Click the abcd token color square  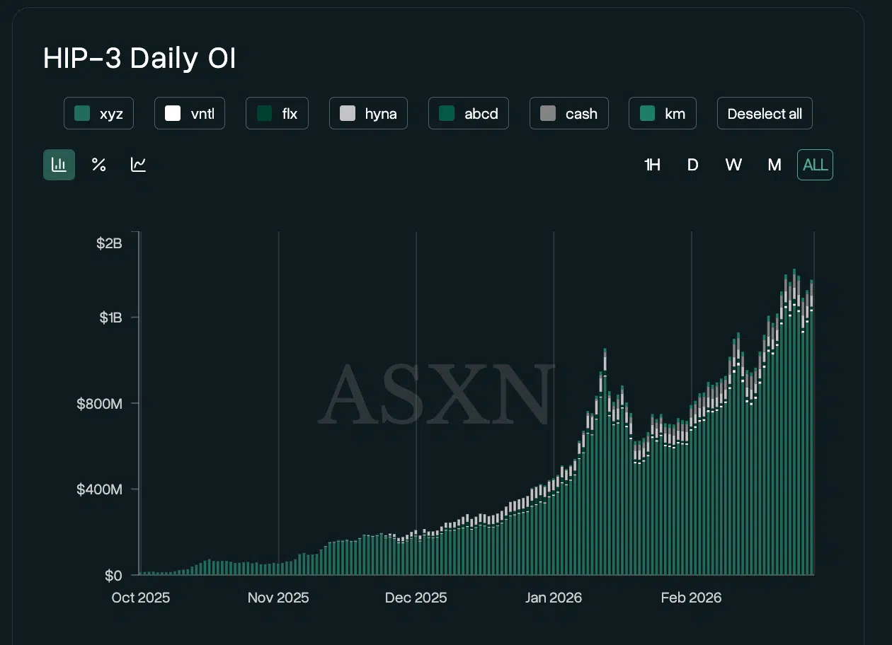(x=445, y=112)
